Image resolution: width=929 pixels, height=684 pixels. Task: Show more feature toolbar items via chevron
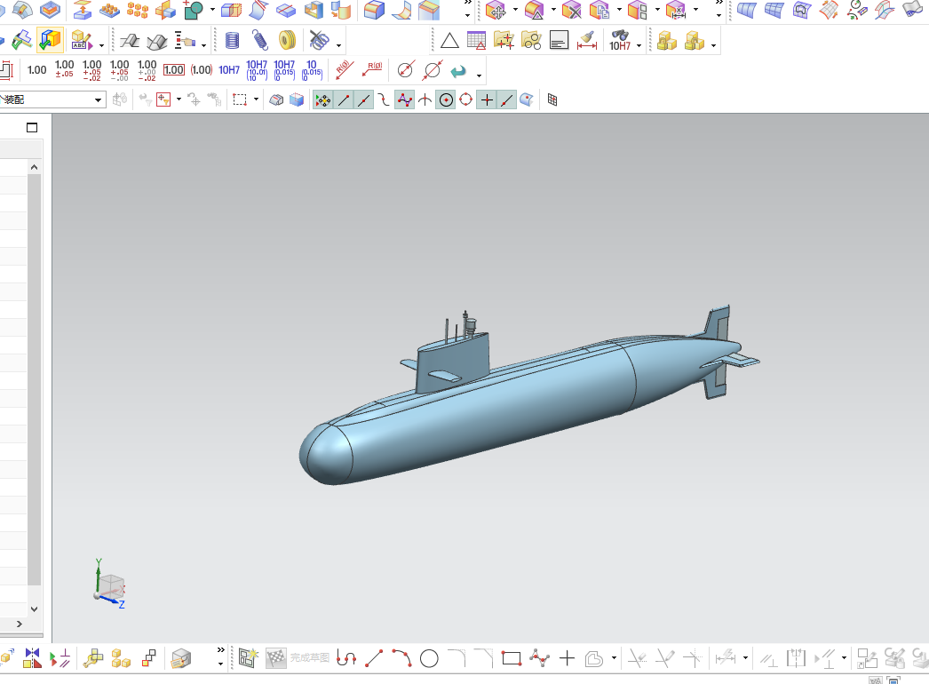pyautogui.click(x=467, y=4)
